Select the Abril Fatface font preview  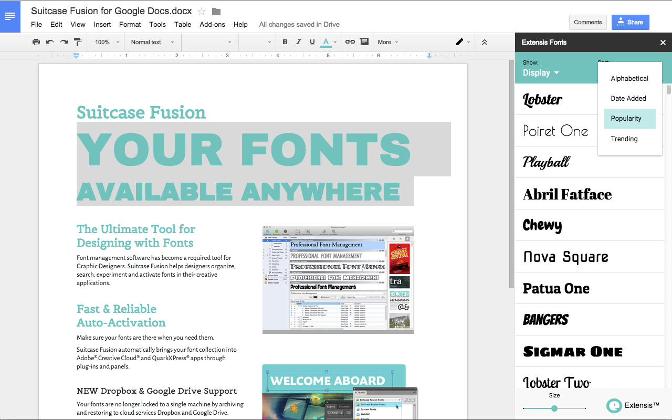[568, 194]
